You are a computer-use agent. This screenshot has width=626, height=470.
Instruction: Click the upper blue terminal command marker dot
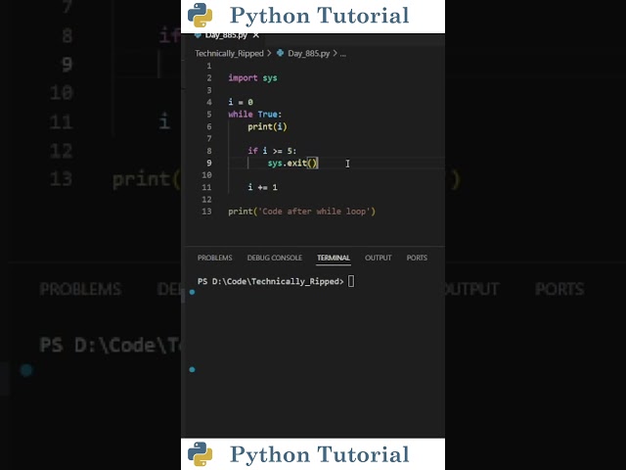tap(192, 292)
